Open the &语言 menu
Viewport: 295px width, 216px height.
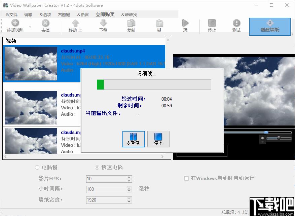point(83,15)
